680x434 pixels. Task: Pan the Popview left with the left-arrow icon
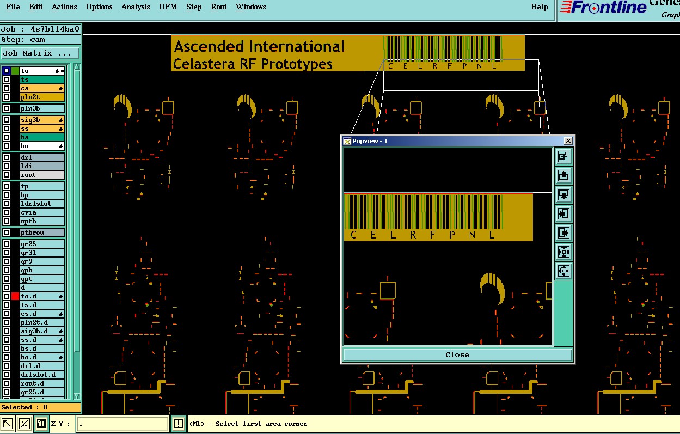(x=563, y=213)
